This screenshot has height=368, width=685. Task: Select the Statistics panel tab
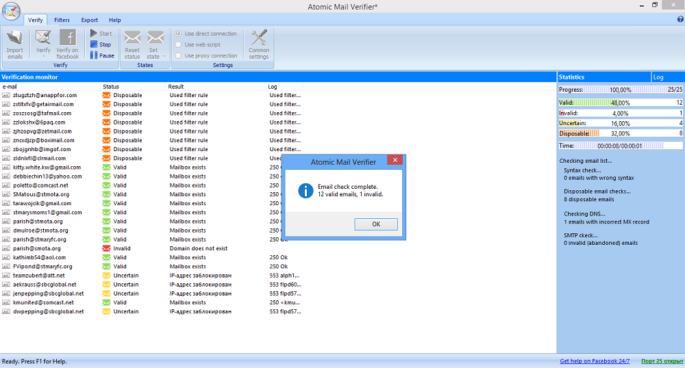click(x=604, y=77)
